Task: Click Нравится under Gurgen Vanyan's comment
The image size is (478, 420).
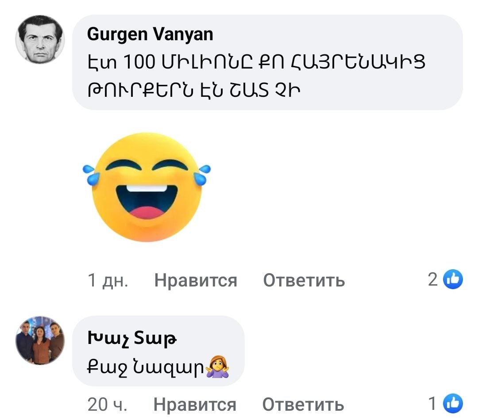Action: tap(196, 280)
